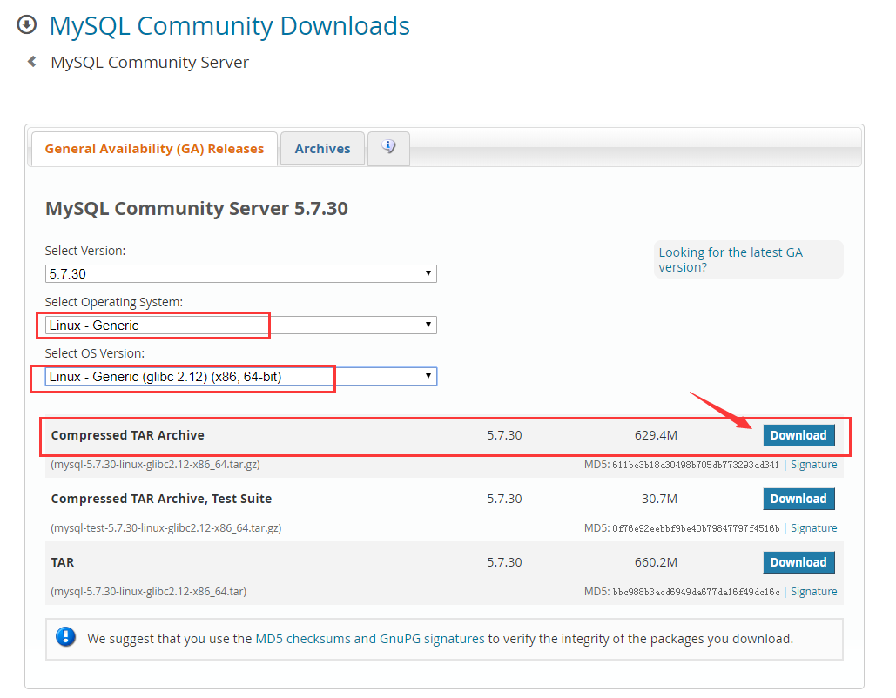
Task: Click the Select Version label
Action: coord(85,251)
